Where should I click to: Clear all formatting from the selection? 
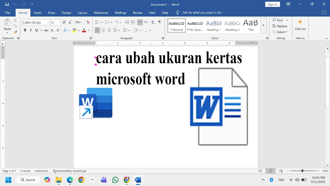pyautogui.click(x=88, y=22)
